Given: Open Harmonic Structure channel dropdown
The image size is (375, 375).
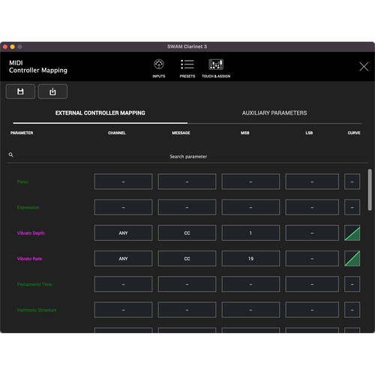Looking at the screenshot, I should [x=123, y=310].
